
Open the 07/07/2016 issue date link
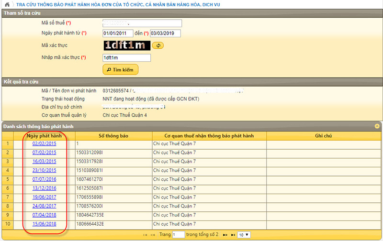point(44,179)
